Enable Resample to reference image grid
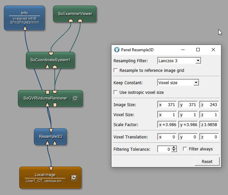The height and width of the screenshot is (195, 228). pyautogui.click(x=116, y=71)
